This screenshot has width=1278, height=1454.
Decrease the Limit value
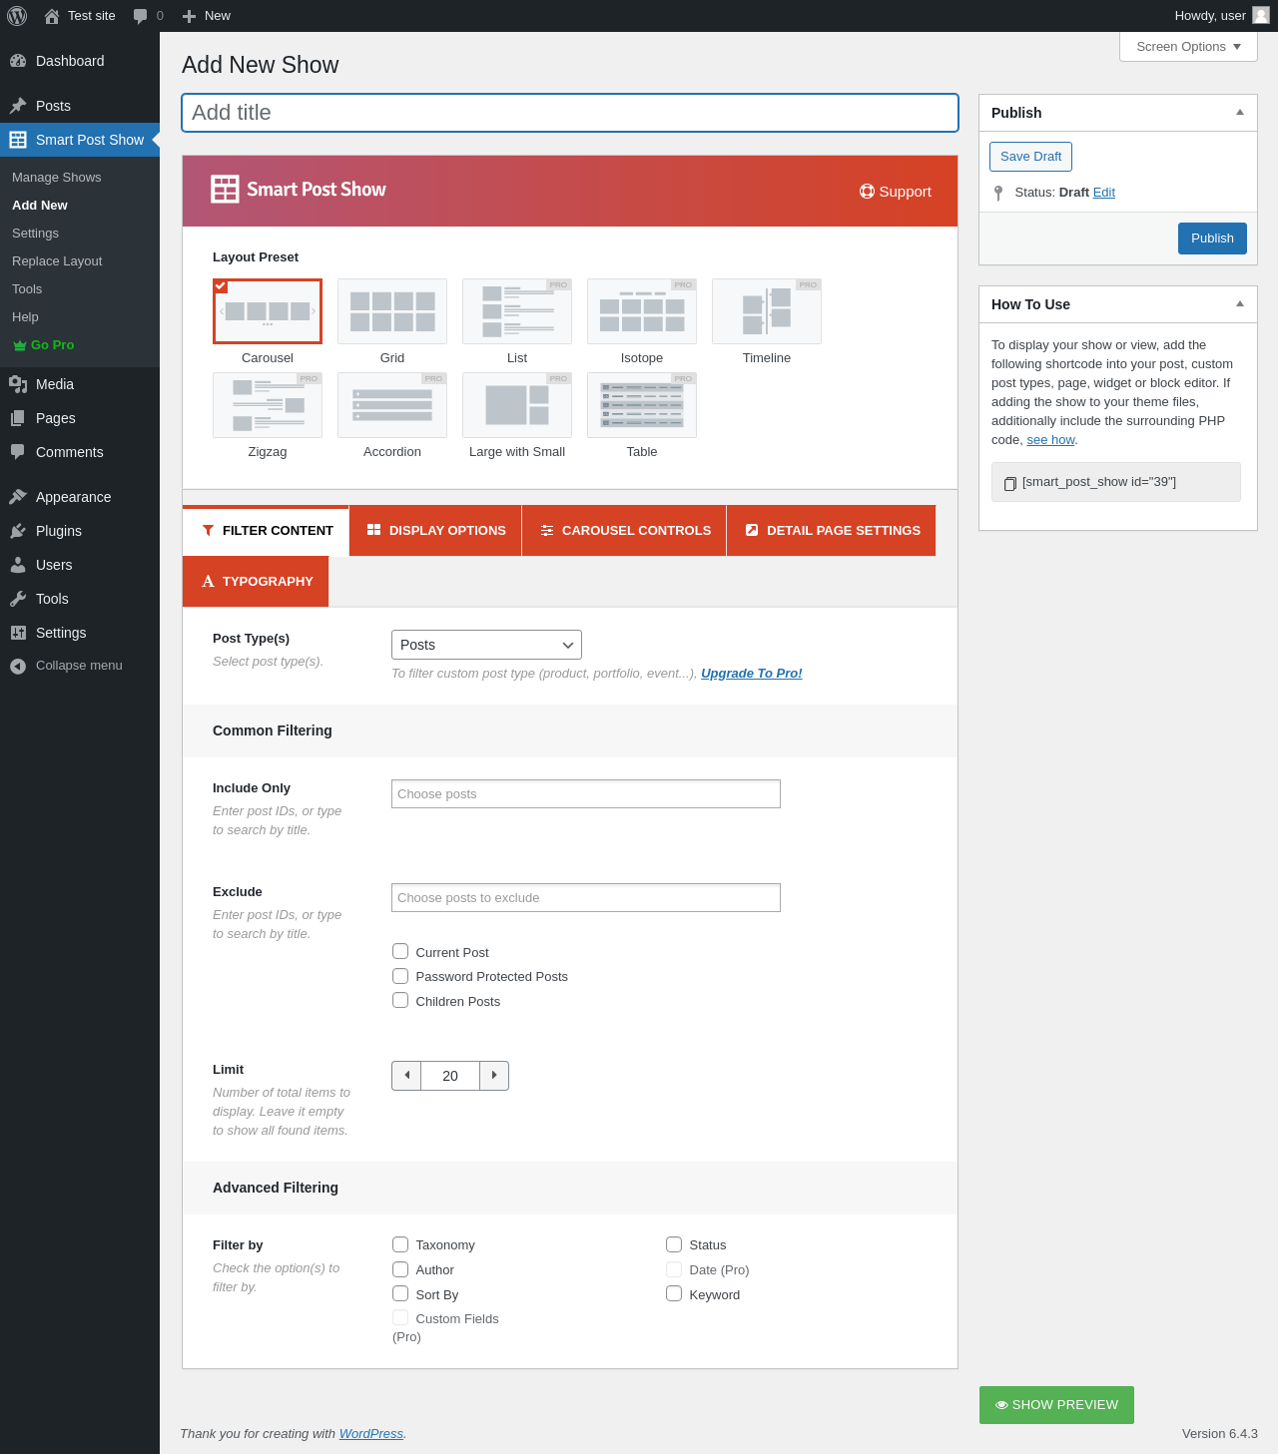pyautogui.click(x=406, y=1076)
